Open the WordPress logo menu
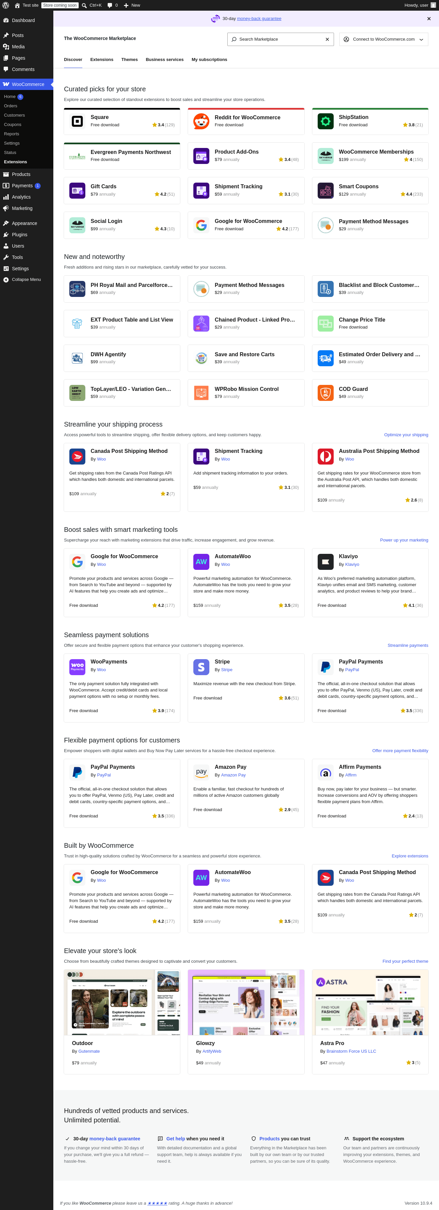 pyautogui.click(x=6, y=5)
